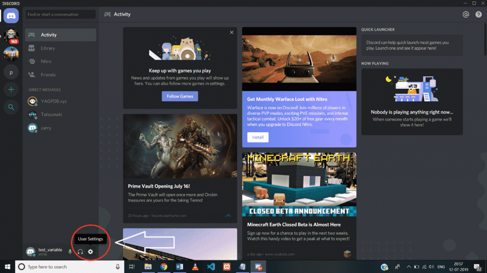Open Discord taskbar icon
The height and width of the screenshot is (273, 487).
258,266
